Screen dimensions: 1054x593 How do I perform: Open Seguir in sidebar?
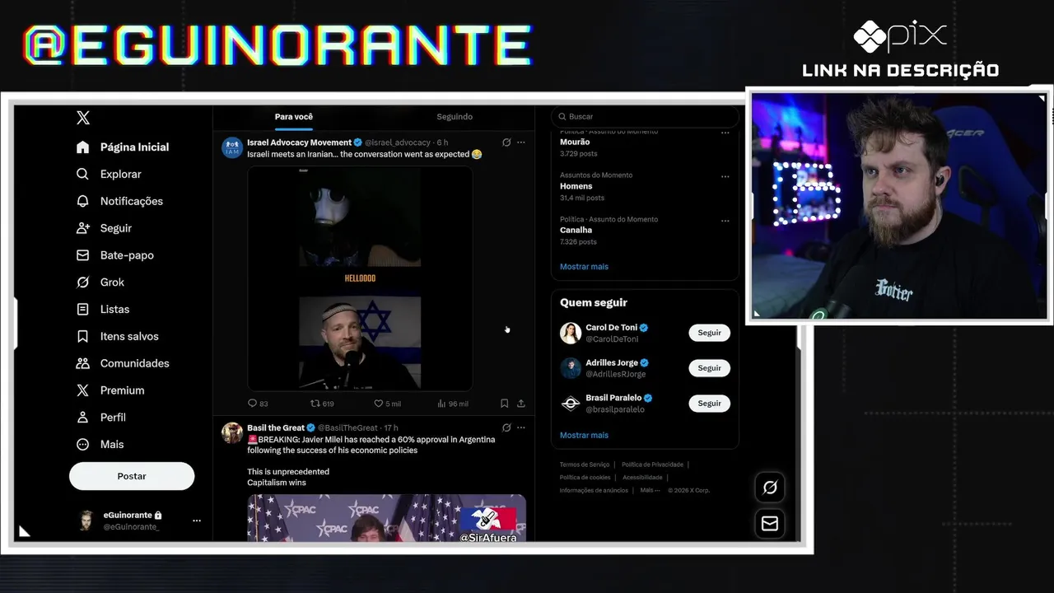click(104, 228)
